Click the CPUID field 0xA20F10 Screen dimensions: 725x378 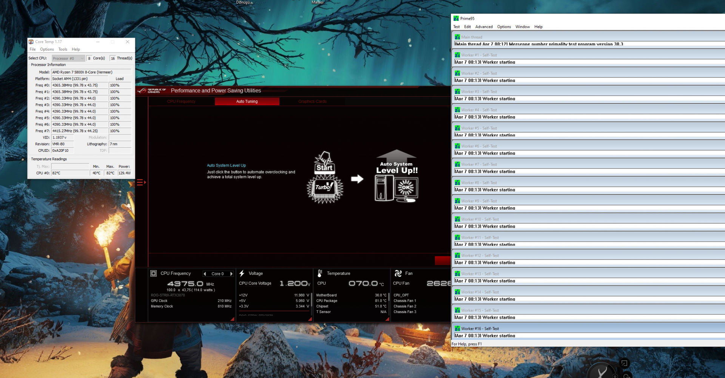pos(62,151)
